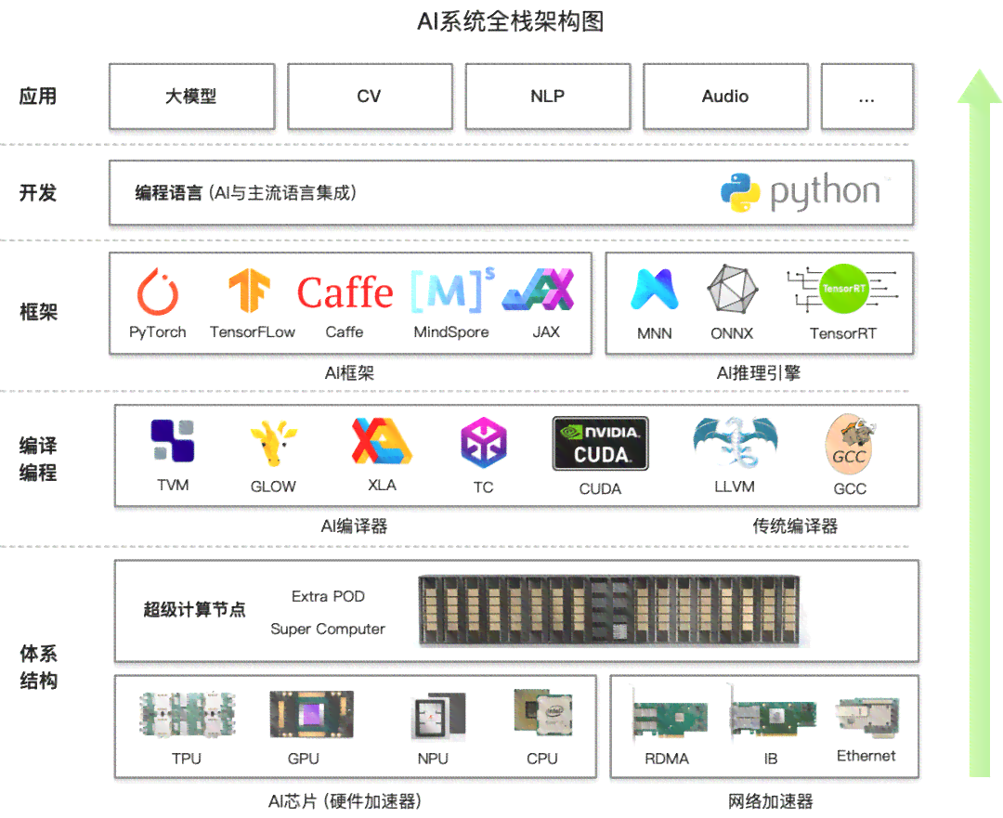
Task: Select the CV application box
Action: (x=370, y=97)
